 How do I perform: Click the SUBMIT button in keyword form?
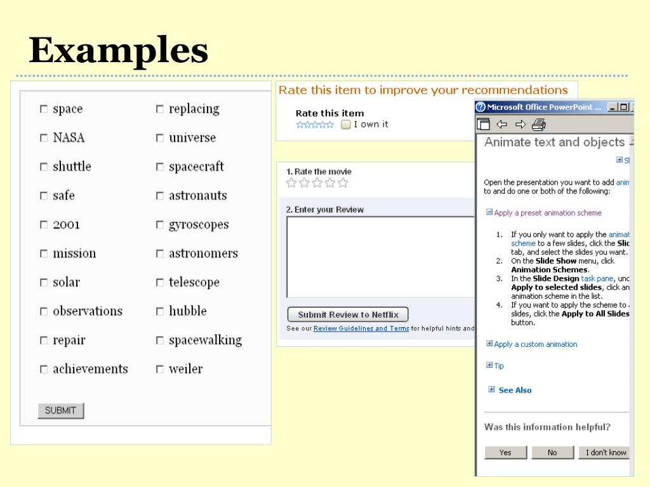point(60,410)
